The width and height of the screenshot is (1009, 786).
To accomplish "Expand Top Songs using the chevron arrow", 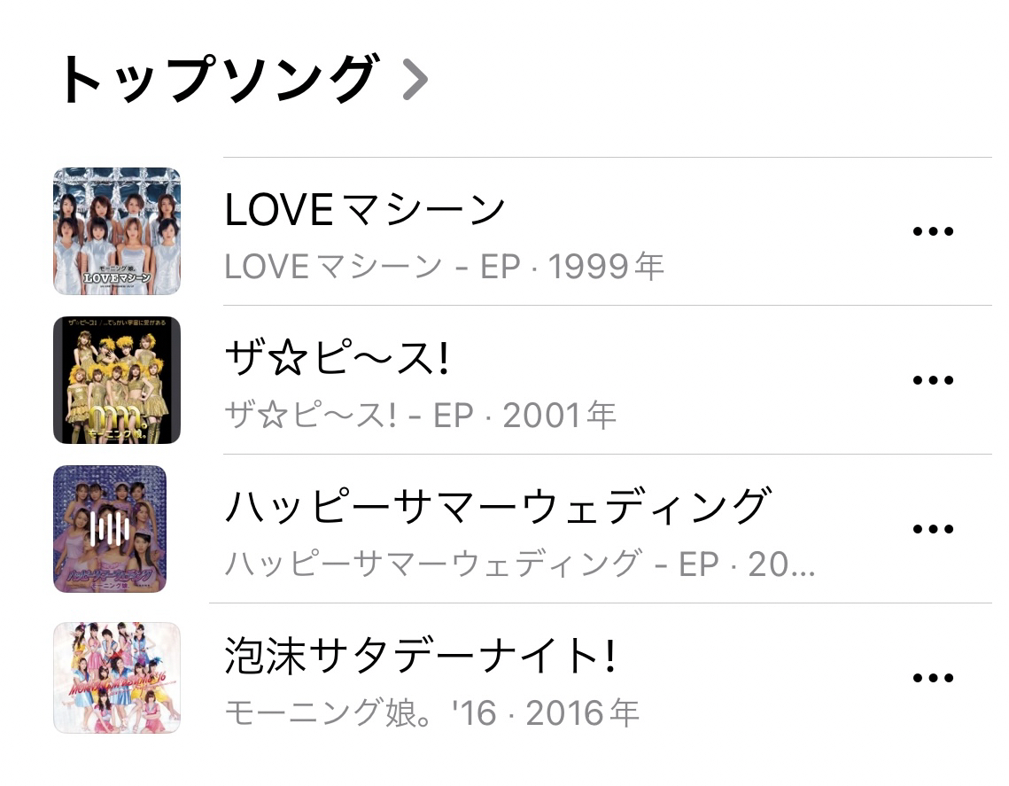I will click(x=415, y=81).
